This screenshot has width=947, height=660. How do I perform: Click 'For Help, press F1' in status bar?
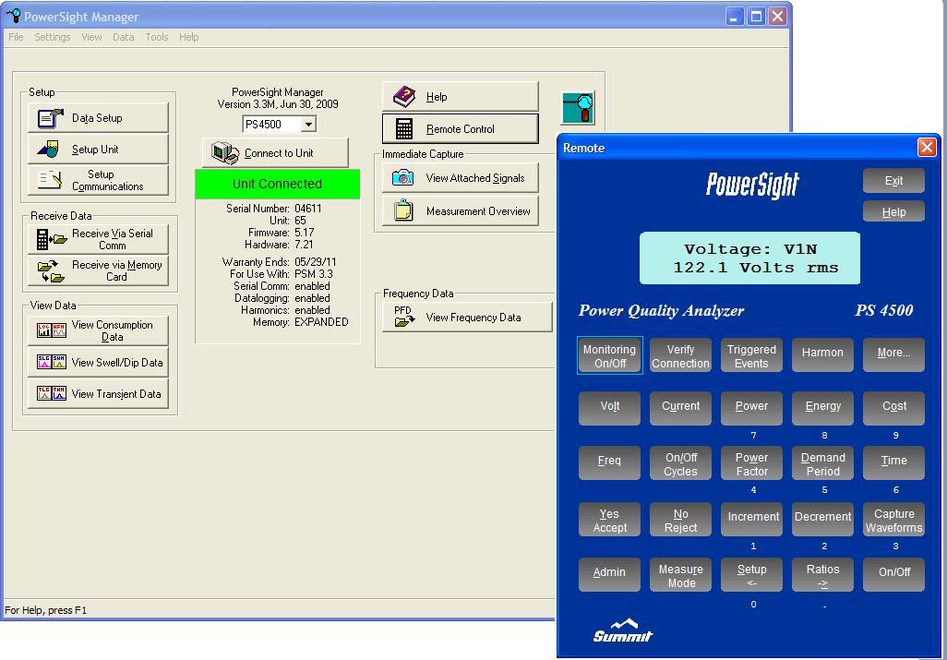coord(46,610)
